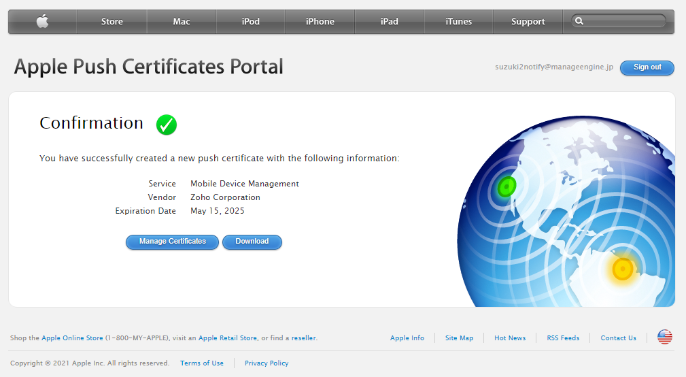Click the US flag region icon
This screenshot has height=377, width=686.
coord(664,337)
